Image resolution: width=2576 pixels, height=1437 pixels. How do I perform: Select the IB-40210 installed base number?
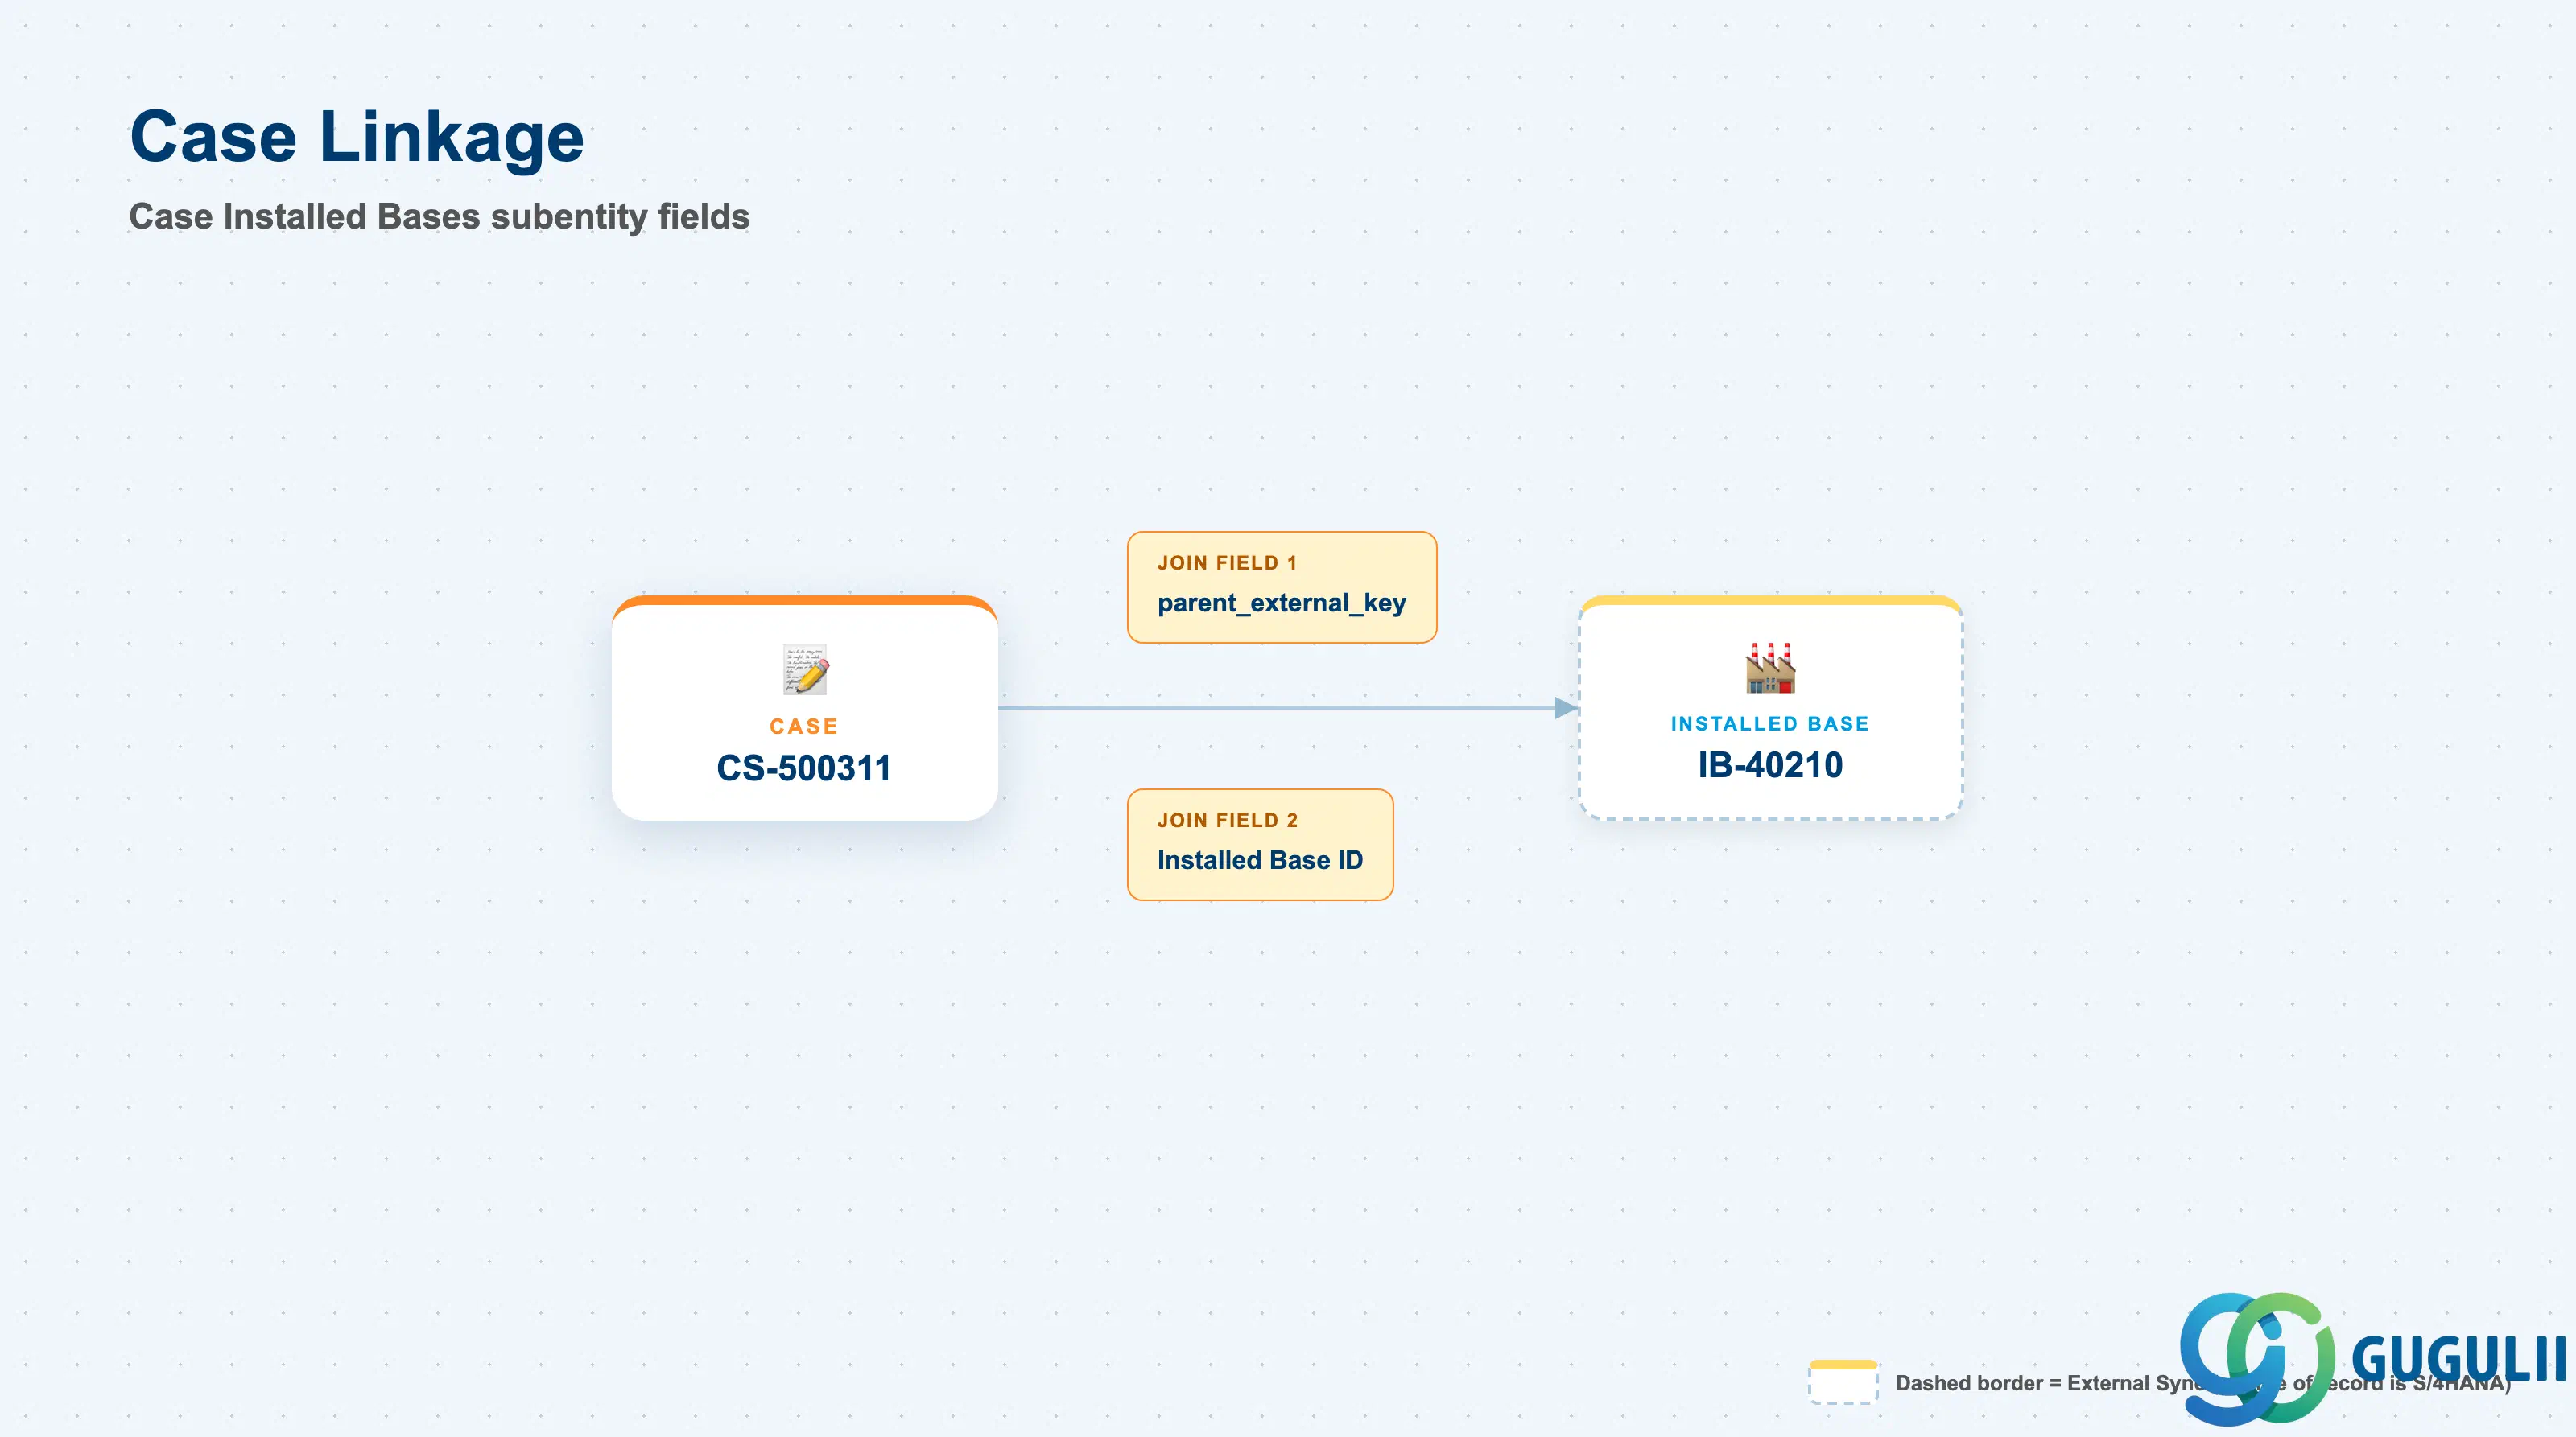(x=1770, y=764)
